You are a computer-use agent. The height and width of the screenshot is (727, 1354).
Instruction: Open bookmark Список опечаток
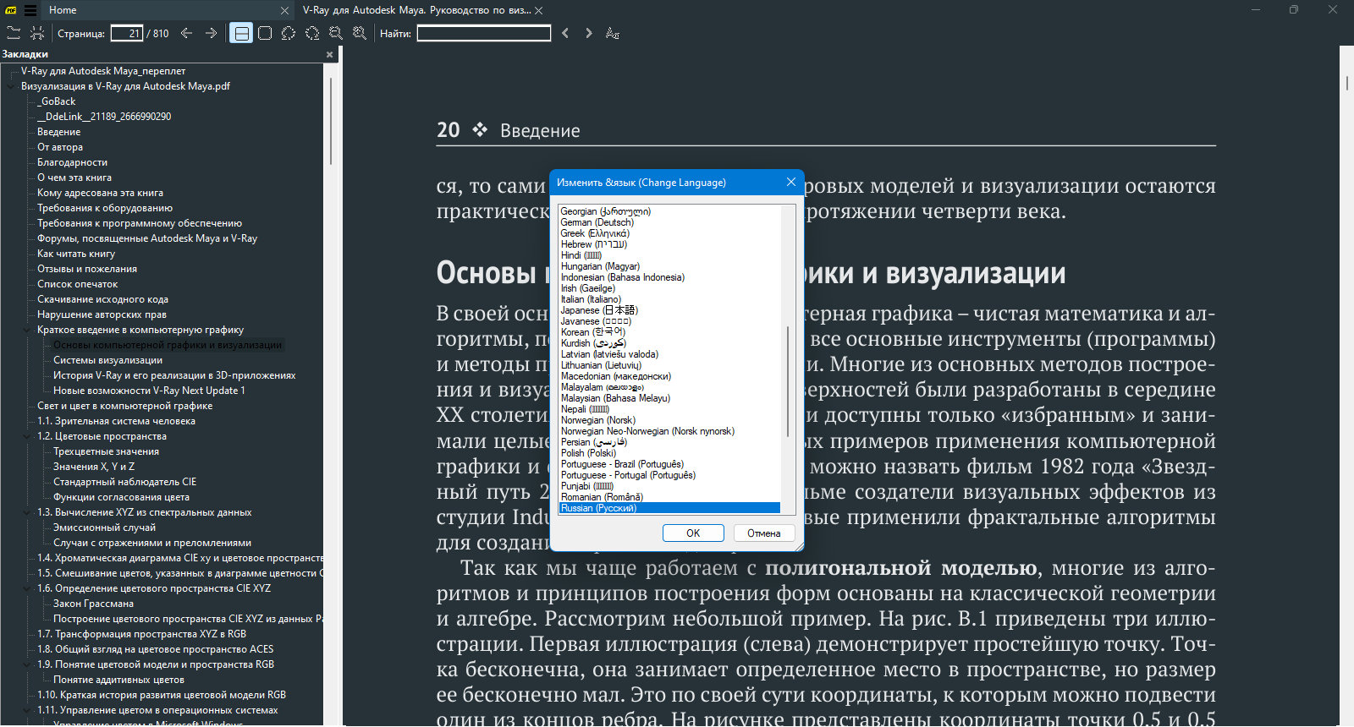click(77, 284)
